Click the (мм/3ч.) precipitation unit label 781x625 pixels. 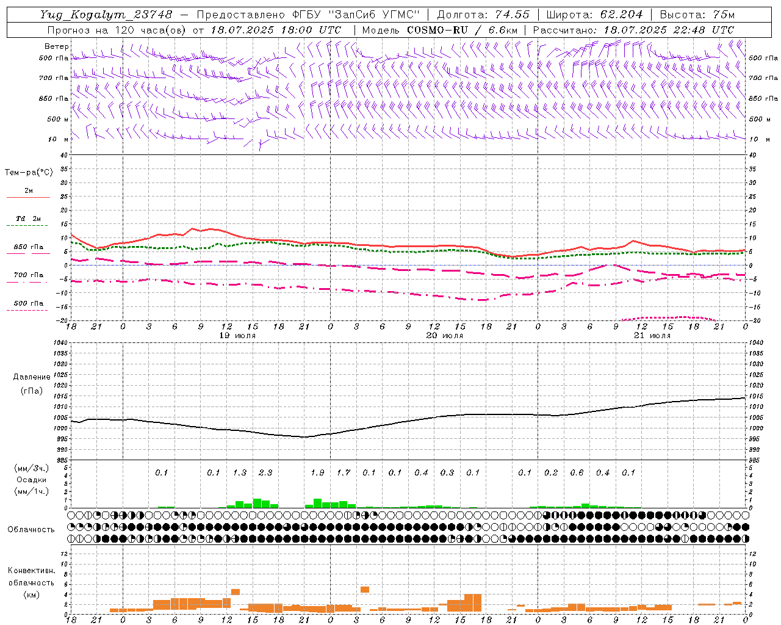click(x=31, y=468)
